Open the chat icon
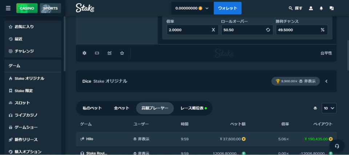Viewport: 349px width, 155px height. [x=332, y=8]
